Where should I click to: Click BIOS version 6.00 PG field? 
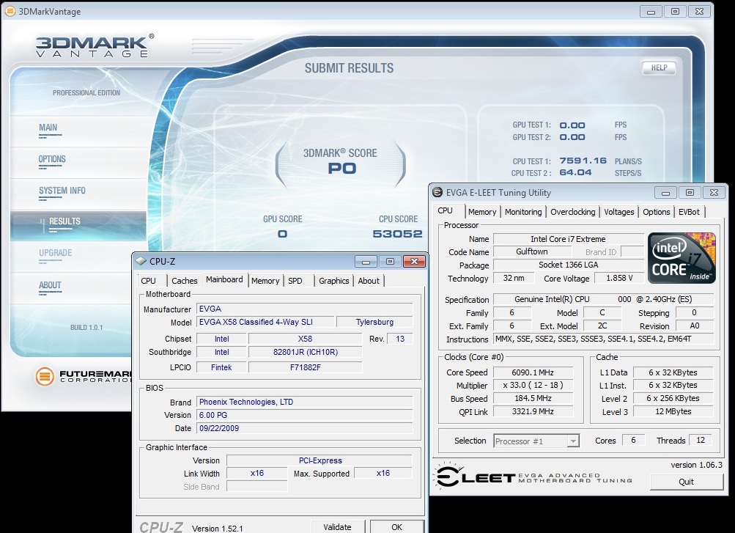pos(305,415)
